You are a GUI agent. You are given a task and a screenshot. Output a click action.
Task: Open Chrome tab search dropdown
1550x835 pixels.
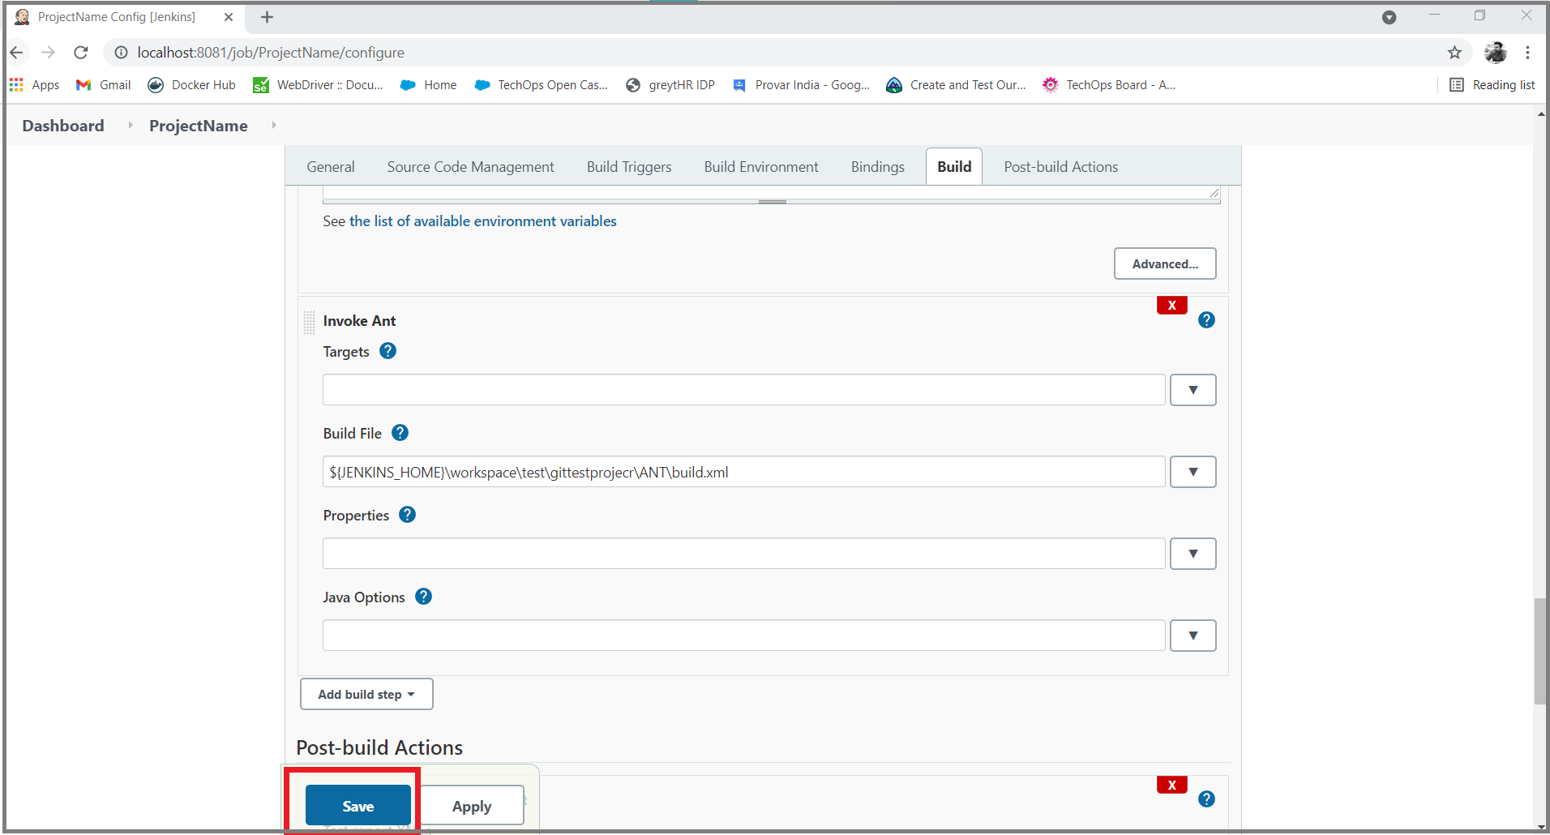(1389, 17)
